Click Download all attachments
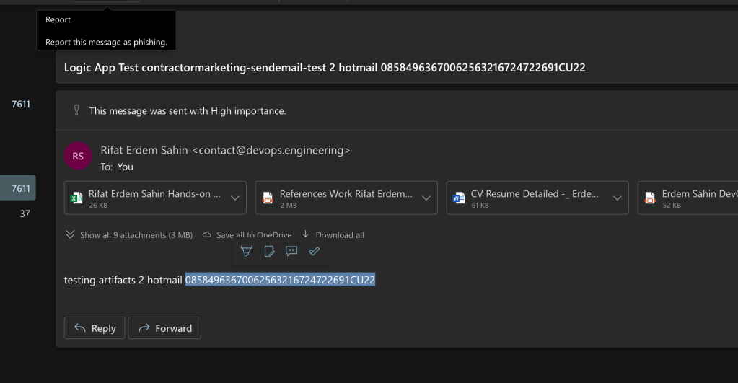 pos(333,235)
